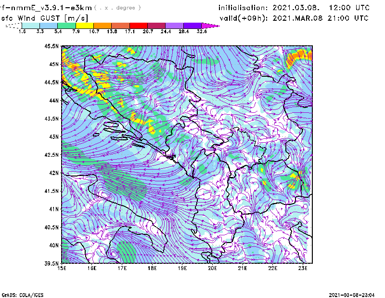
Task: Click latitude label 44.5N
Action: click(51, 82)
